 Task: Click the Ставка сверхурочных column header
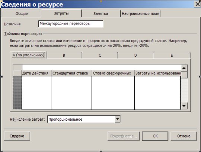tap(113, 73)
